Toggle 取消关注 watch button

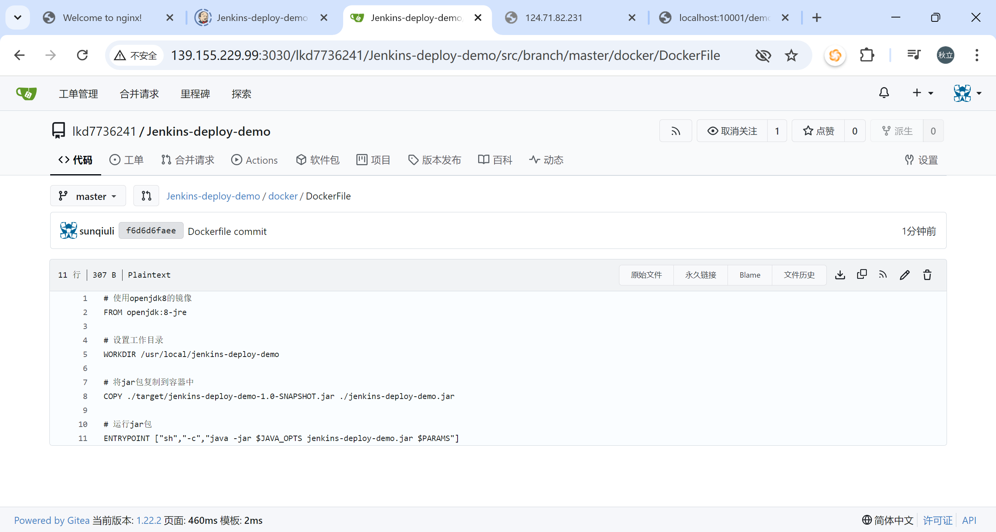[x=732, y=131]
